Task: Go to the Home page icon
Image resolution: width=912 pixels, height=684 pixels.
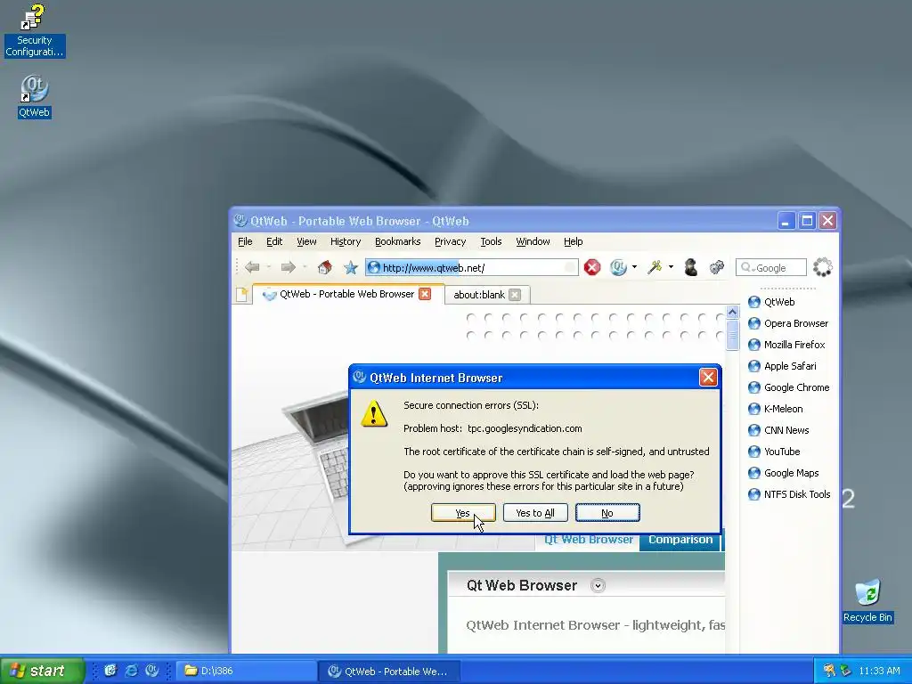Action: pos(324,267)
